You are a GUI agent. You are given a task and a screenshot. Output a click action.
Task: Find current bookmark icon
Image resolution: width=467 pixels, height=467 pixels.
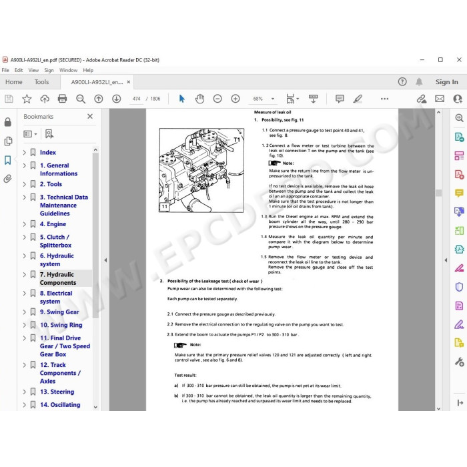[x=49, y=134]
